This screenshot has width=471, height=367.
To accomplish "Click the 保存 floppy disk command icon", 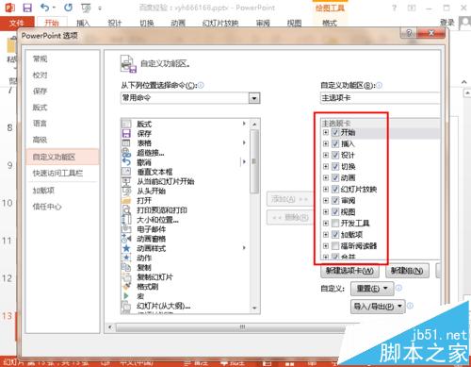I will pyautogui.click(x=126, y=134).
